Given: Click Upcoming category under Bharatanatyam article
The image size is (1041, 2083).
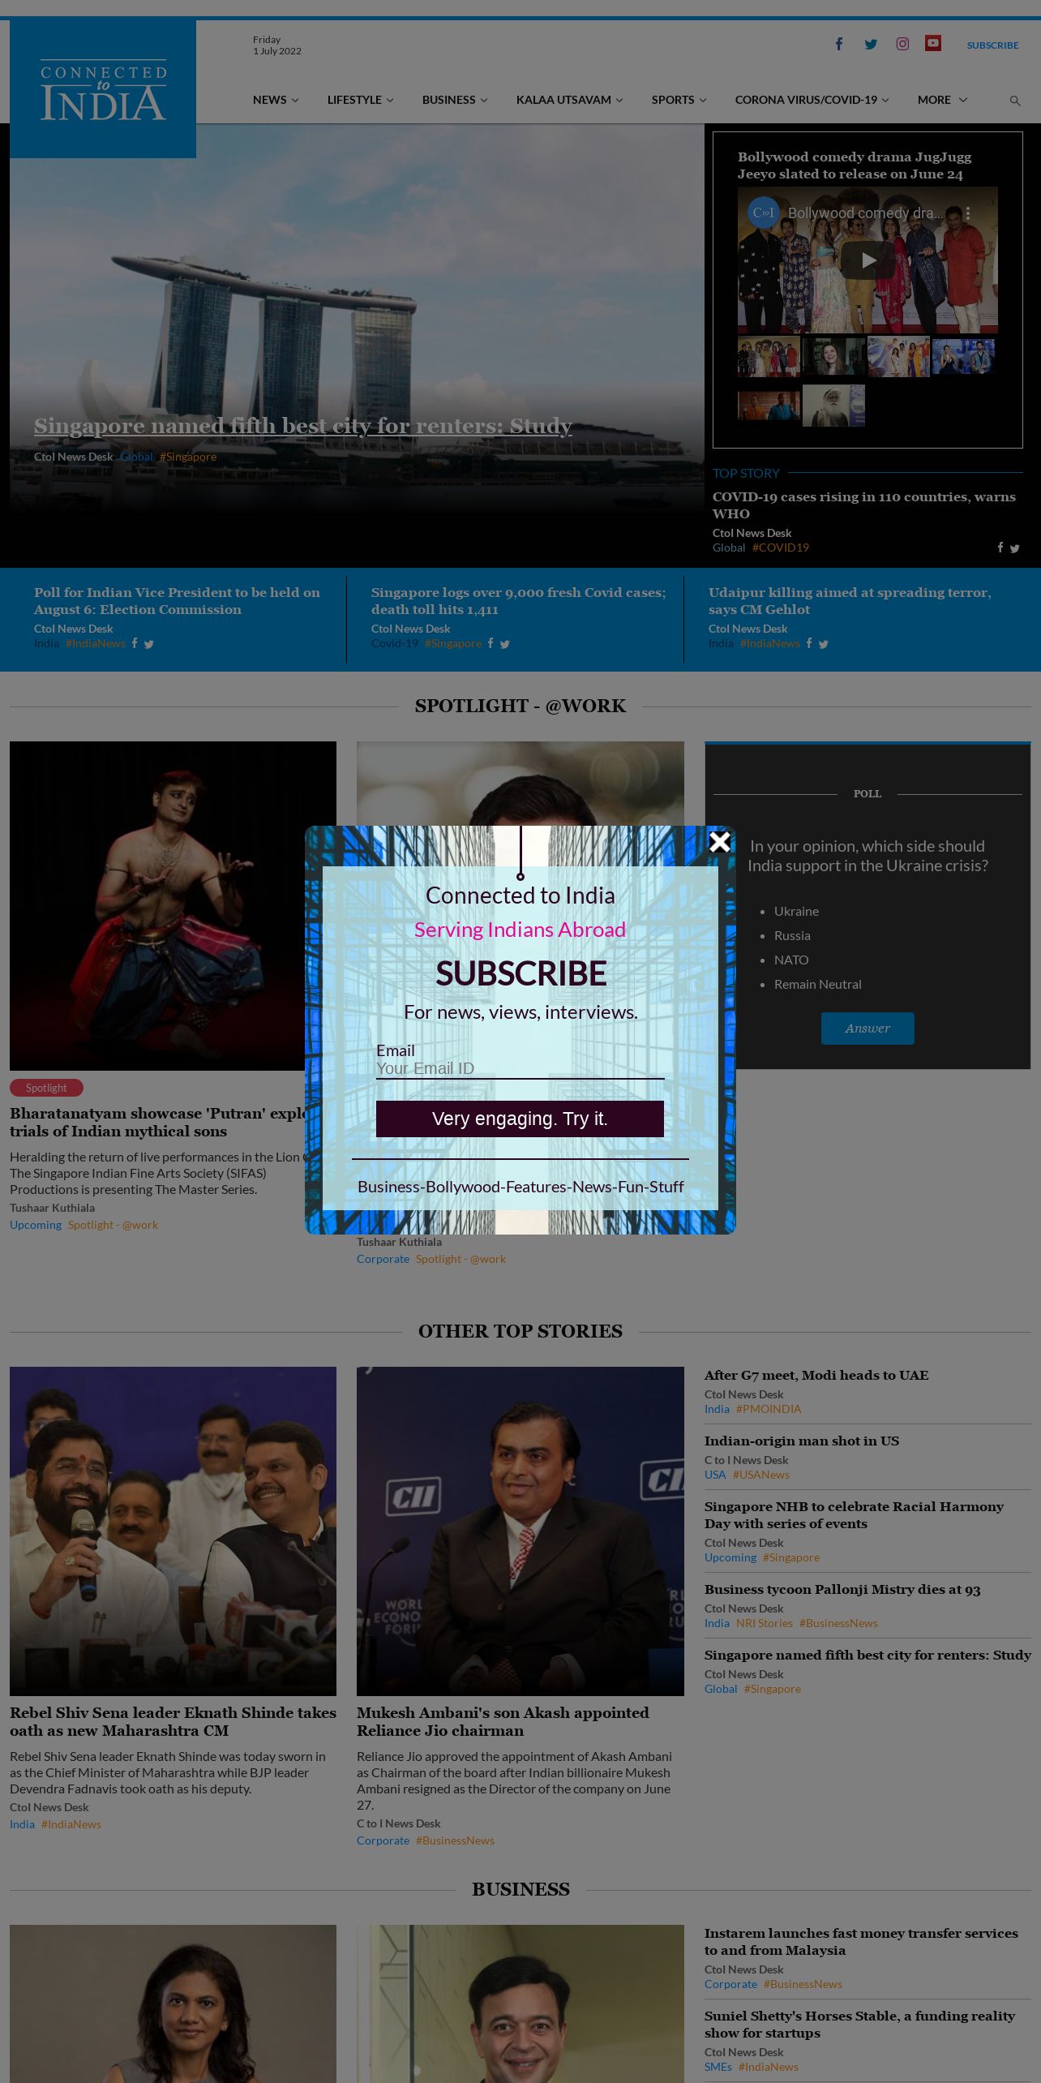Looking at the screenshot, I should point(36,1225).
